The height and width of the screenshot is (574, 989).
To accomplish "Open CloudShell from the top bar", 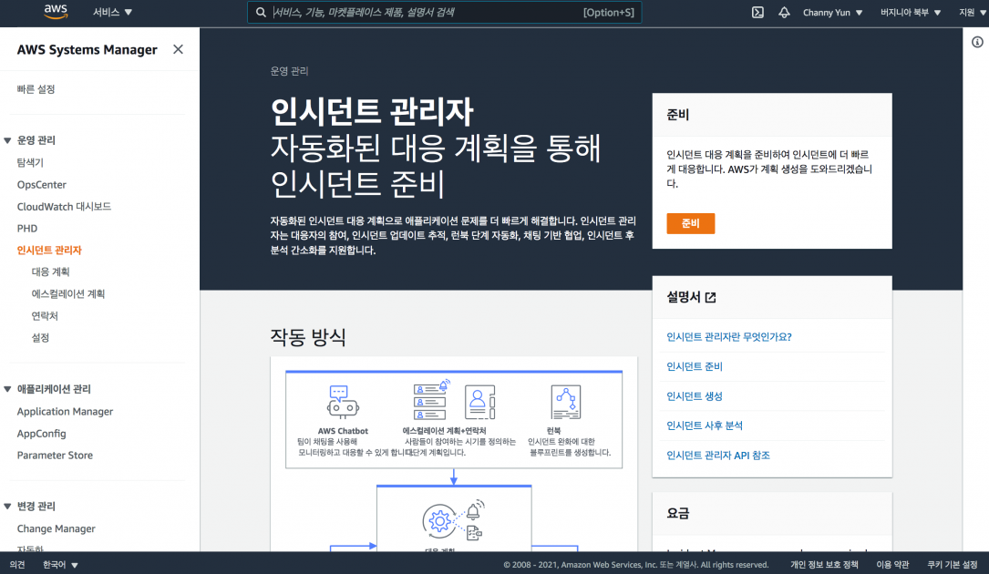I will tap(757, 13).
